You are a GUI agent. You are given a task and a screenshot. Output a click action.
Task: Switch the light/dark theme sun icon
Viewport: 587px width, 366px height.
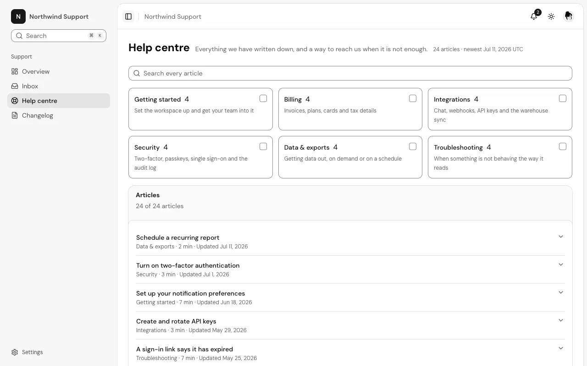point(551,16)
